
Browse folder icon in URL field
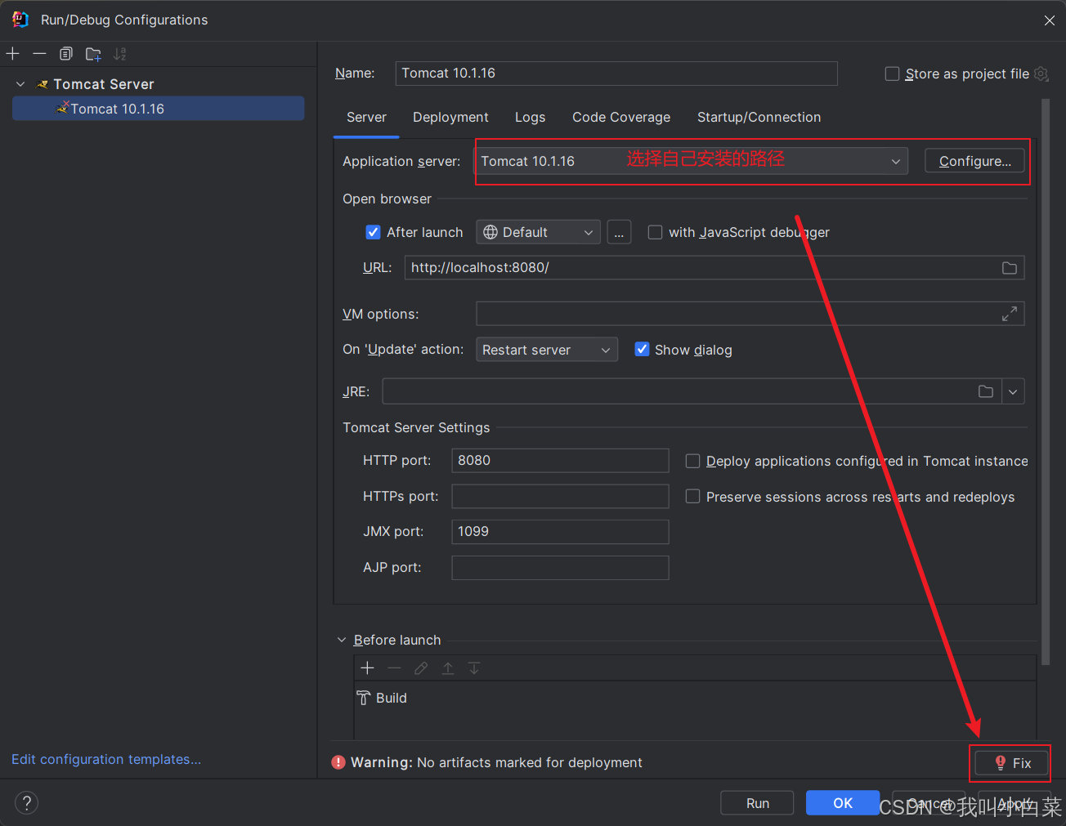click(x=1010, y=268)
